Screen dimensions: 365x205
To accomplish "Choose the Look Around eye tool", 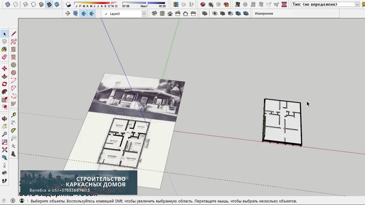I will [x=5, y=173].
